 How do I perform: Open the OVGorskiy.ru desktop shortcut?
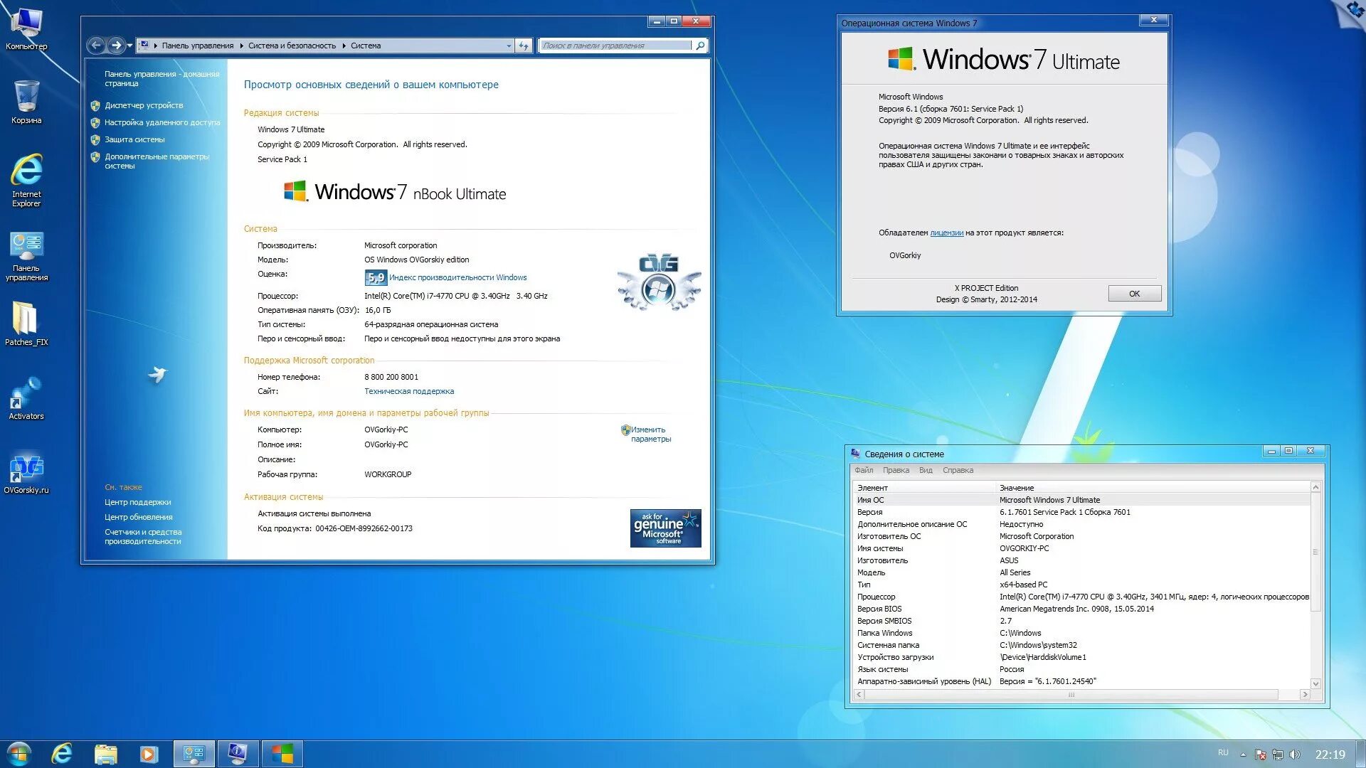[26, 474]
